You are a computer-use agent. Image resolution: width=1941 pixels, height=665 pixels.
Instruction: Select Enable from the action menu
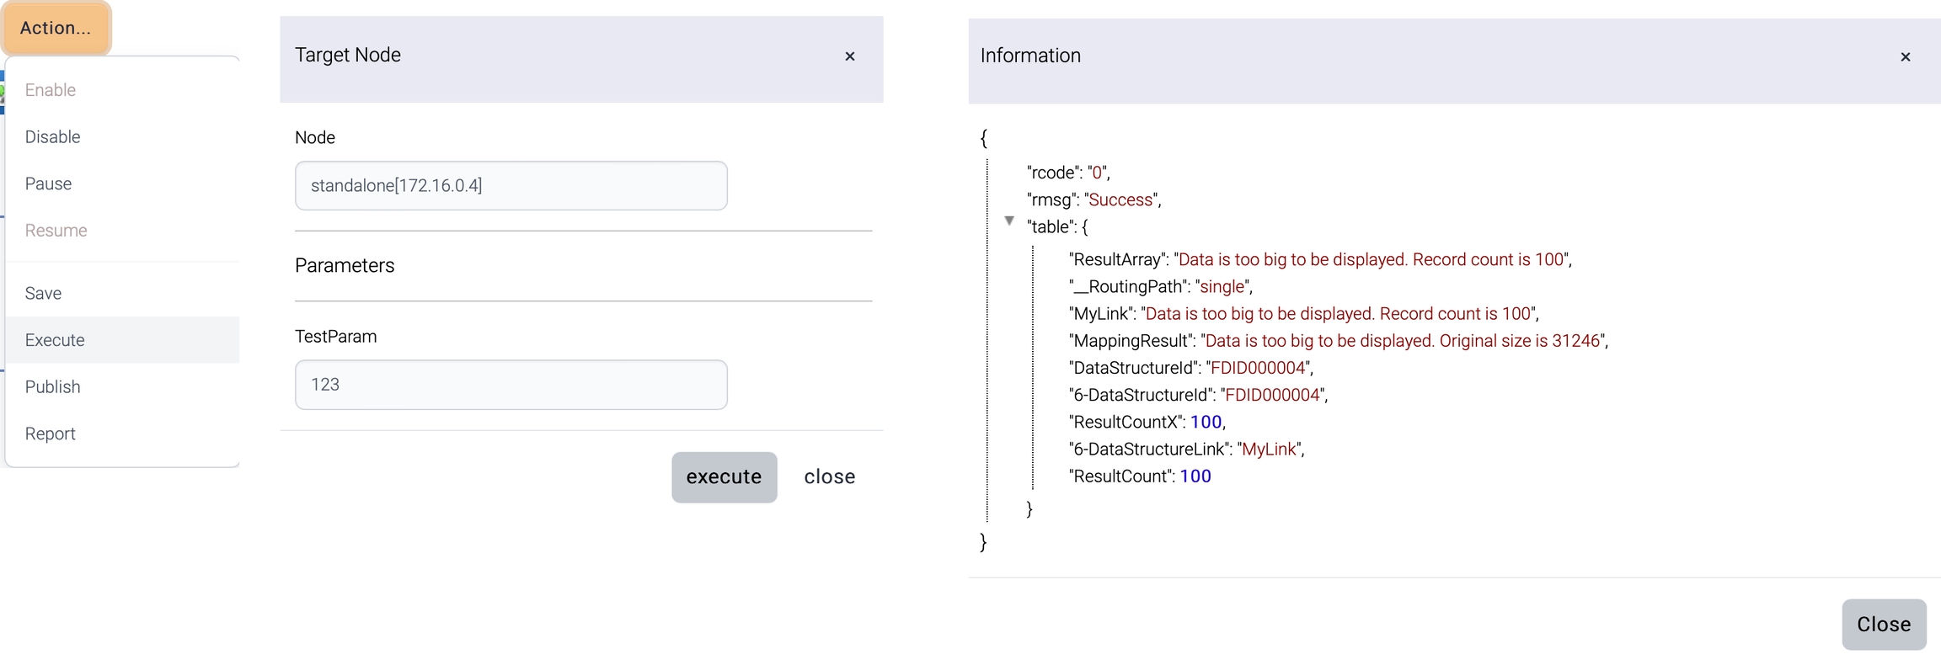coord(51,90)
